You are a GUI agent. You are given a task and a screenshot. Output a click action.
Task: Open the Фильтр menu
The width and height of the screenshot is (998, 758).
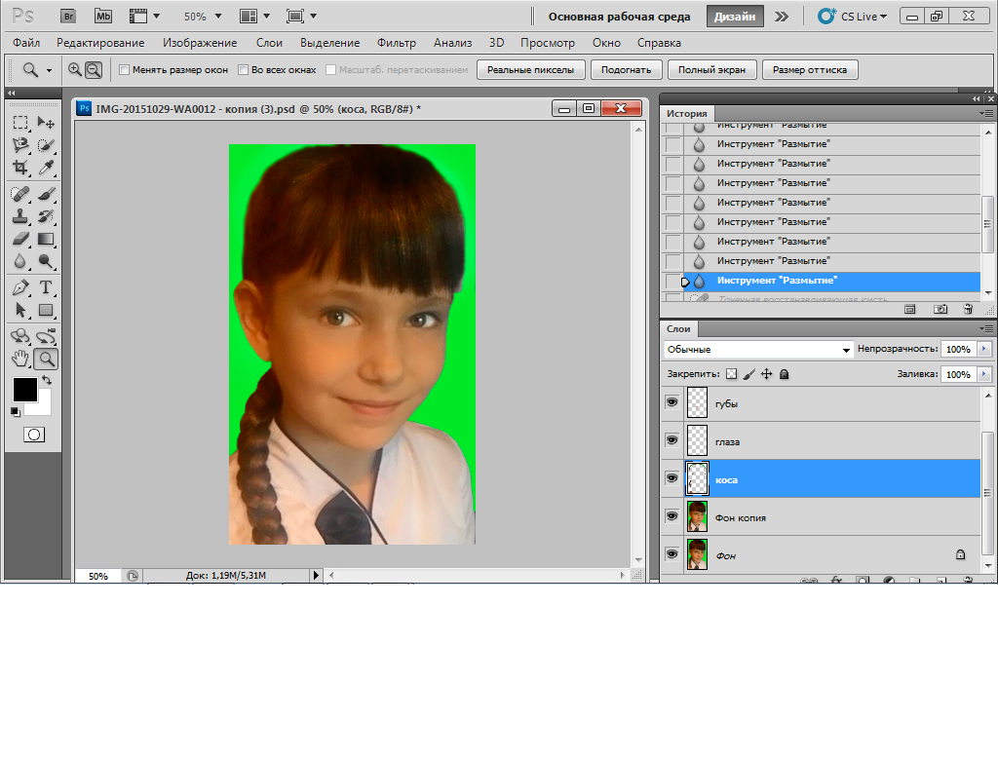(396, 43)
